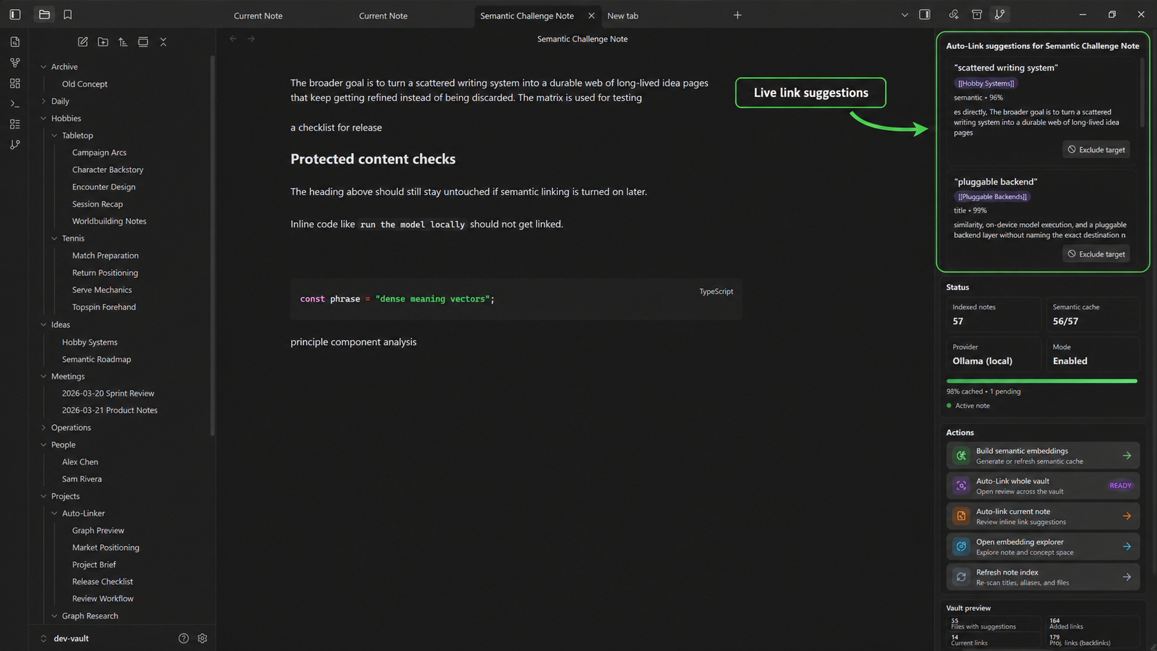Click Build semantic embeddings action
The width and height of the screenshot is (1157, 651).
(1043, 456)
